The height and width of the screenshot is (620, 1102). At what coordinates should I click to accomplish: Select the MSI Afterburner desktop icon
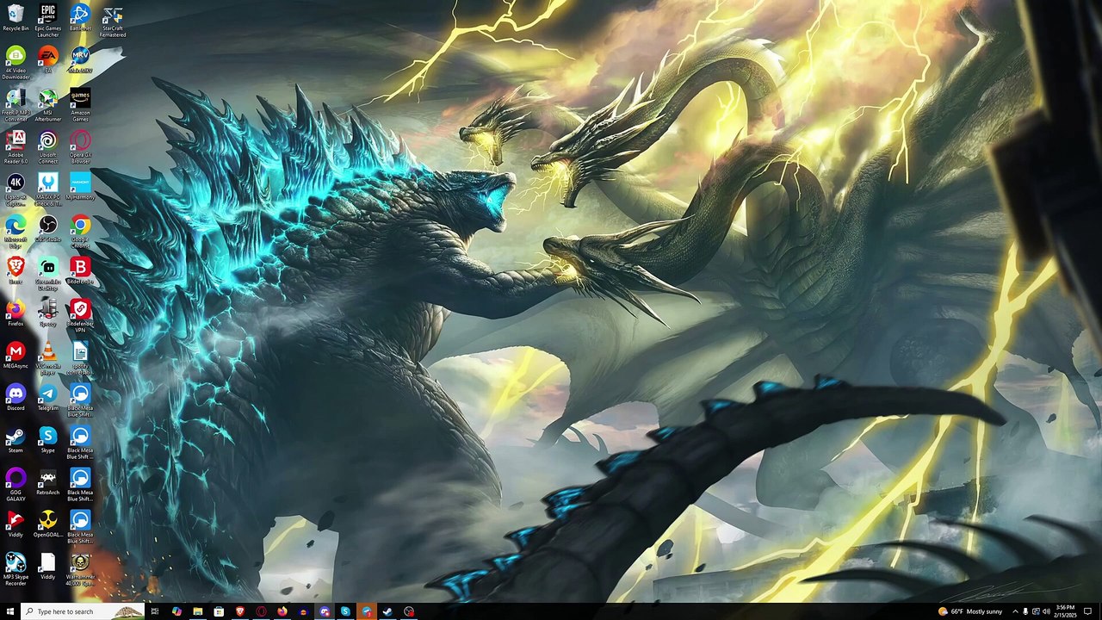pyautogui.click(x=48, y=105)
